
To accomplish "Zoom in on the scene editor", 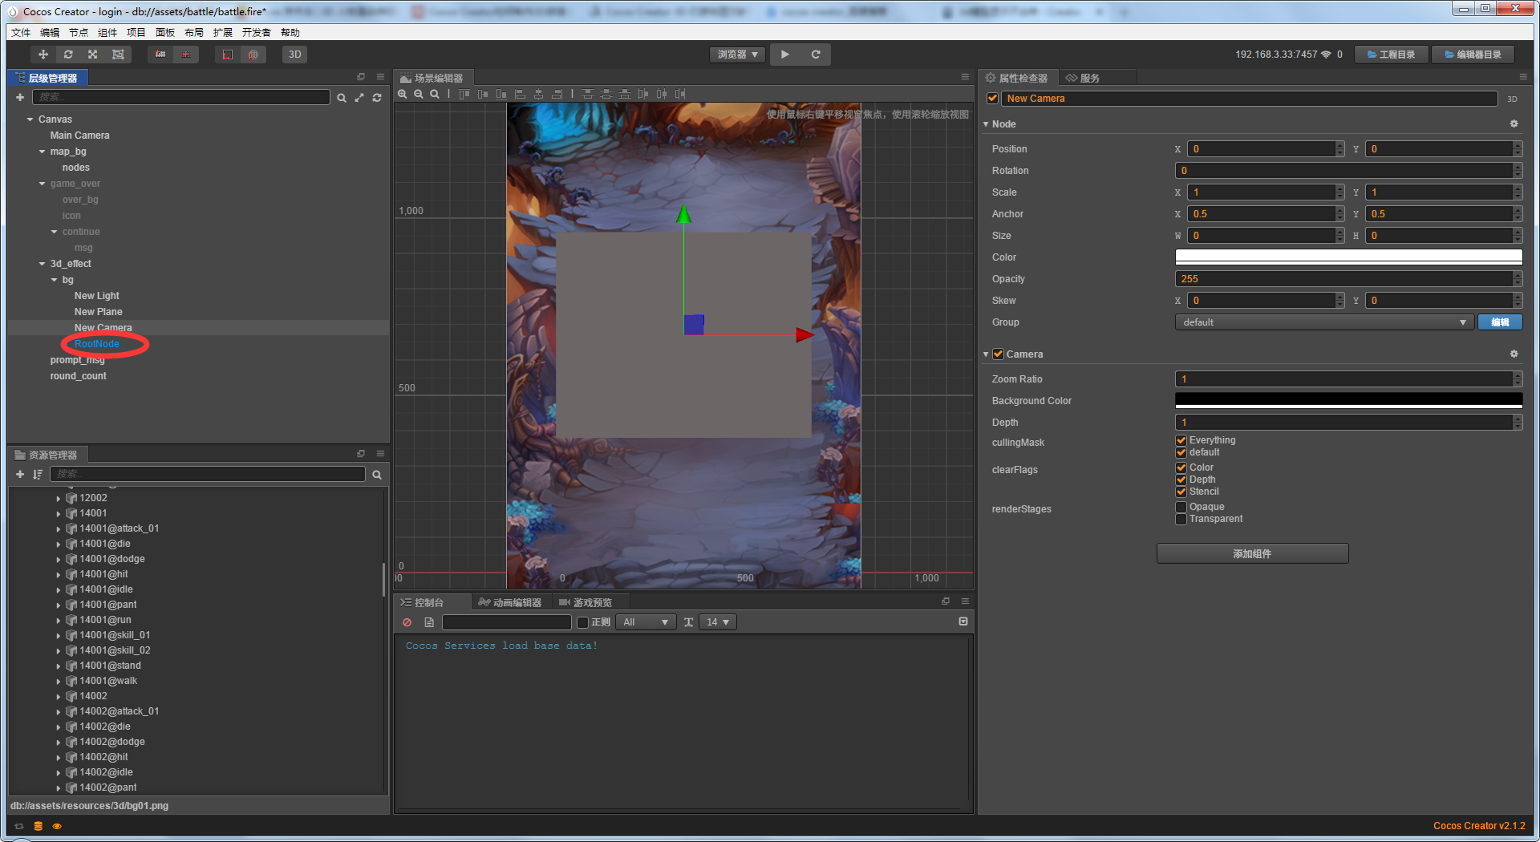I will click(403, 95).
